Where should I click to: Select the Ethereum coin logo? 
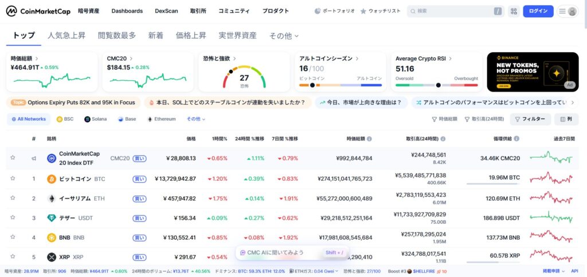pyautogui.click(x=52, y=199)
